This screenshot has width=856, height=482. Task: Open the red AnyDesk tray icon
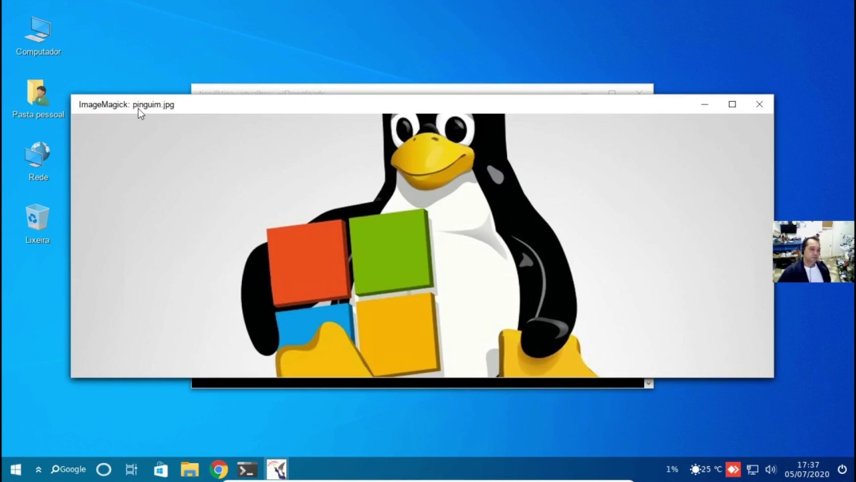(x=734, y=469)
